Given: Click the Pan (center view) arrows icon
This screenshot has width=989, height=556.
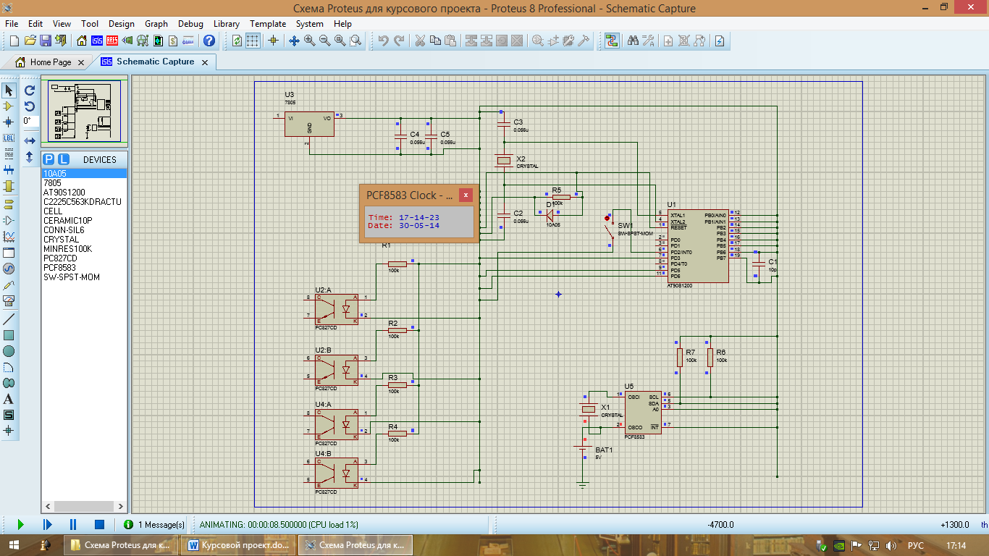Looking at the screenshot, I should [x=294, y=41].
